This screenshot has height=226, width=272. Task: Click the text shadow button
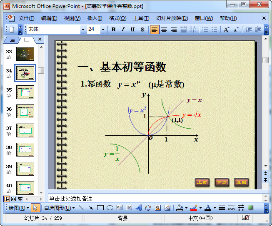tap(142, 30)
